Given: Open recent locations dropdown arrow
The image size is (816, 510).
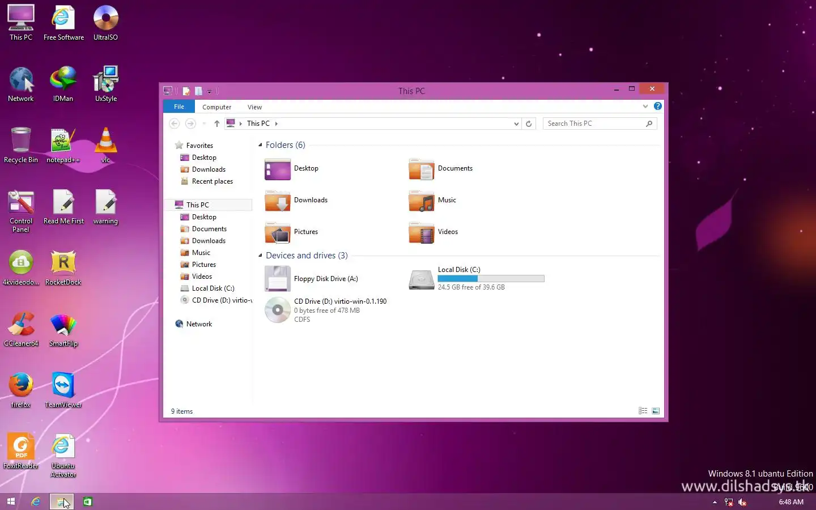Looking at the screenshot, I should (204, 124).
